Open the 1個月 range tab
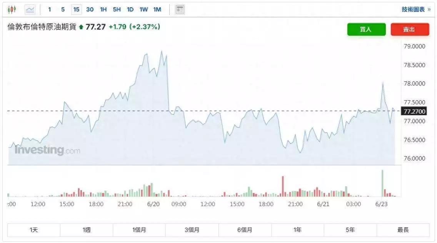Image resolution: width=437 pixels, height=243 pixels. coord(139,230)
